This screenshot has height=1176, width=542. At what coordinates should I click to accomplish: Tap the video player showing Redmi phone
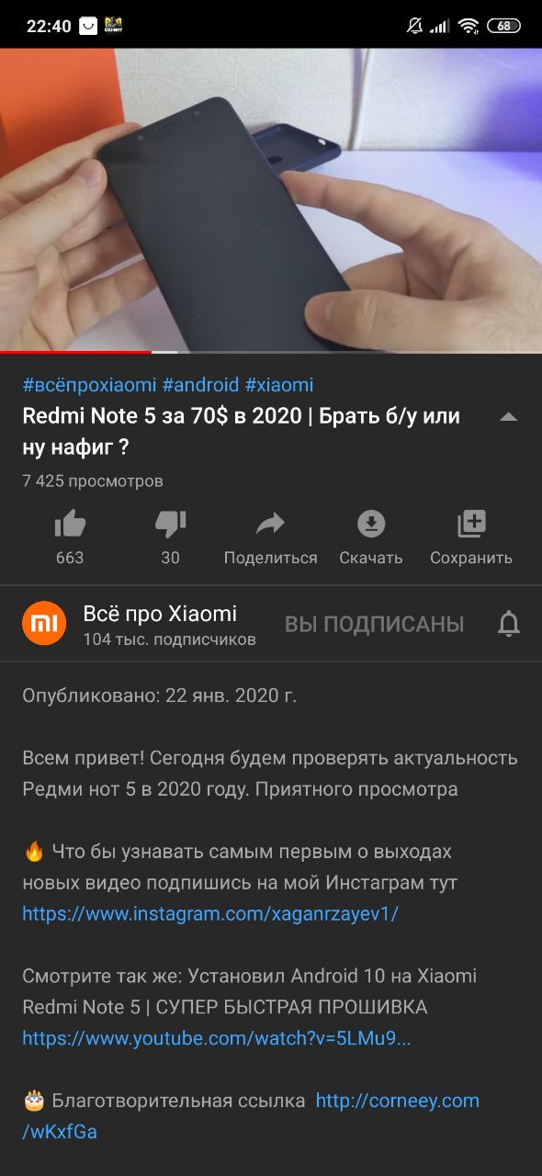pos(271,199)
